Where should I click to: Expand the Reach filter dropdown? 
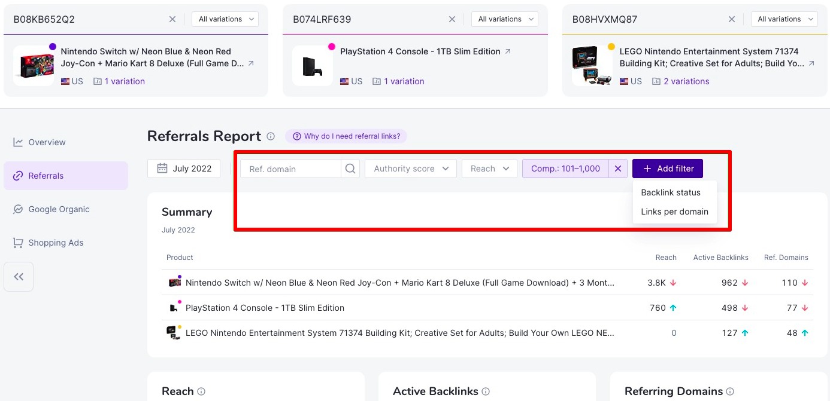point(489,169)
